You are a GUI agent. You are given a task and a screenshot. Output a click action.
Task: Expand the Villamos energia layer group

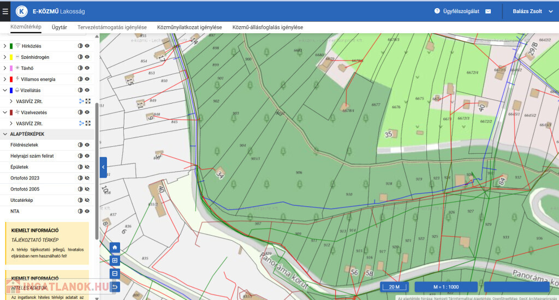[5, 79]
